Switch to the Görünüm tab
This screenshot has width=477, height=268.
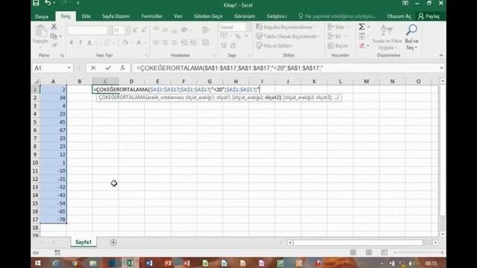(244, 16)
